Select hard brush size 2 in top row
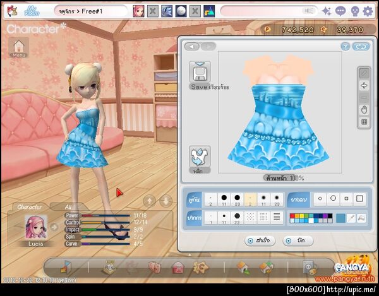The height and width of the screenshot is (296, 379). click(x=211, y=199)
